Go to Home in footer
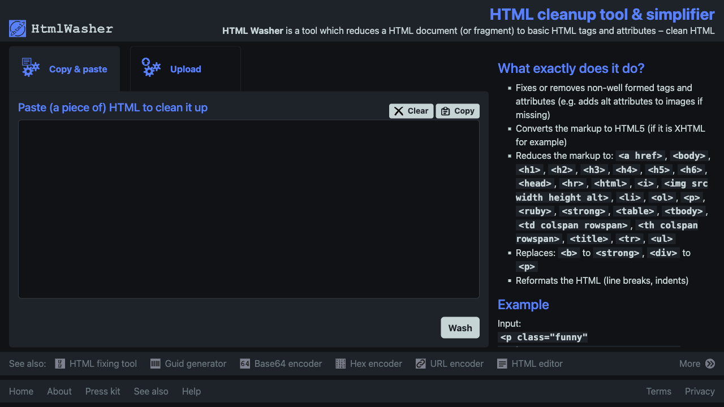The width and height of the screenshot is (724, 407). [x=21, y=391]
